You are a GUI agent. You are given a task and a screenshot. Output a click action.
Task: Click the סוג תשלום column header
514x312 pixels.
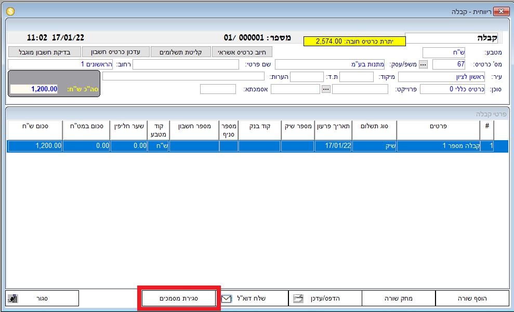pos(374,130)
